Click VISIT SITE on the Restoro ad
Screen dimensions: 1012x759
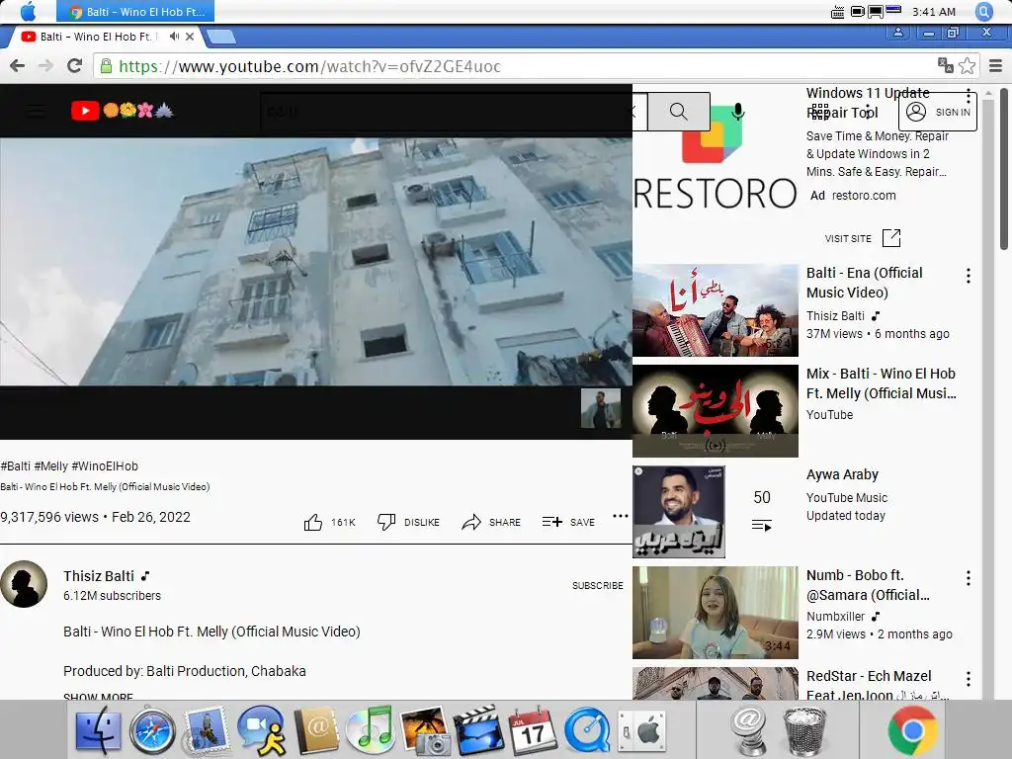coord(862,238)
